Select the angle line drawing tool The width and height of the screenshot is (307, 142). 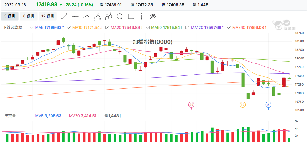coord(86,16)
